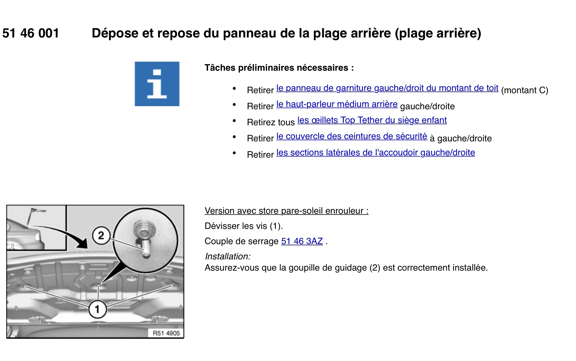Screen dimensions: 576x361
Task: Open the 'sections latérales de l'accoudoir gauche/droite' link
Action: pyautogui.click(x=375, y=153)
